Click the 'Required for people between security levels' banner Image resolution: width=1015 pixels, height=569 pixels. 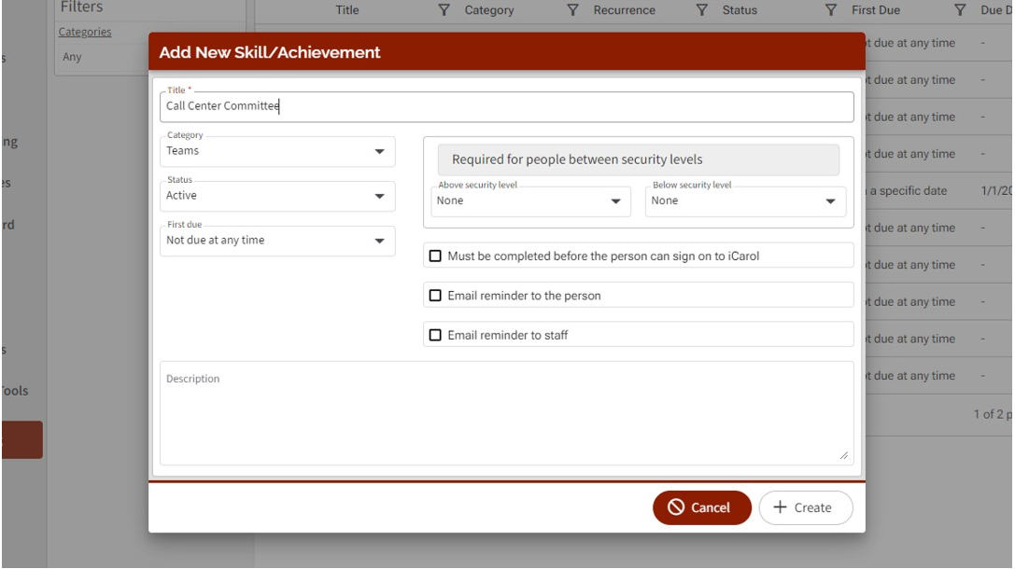click(639, 160)
